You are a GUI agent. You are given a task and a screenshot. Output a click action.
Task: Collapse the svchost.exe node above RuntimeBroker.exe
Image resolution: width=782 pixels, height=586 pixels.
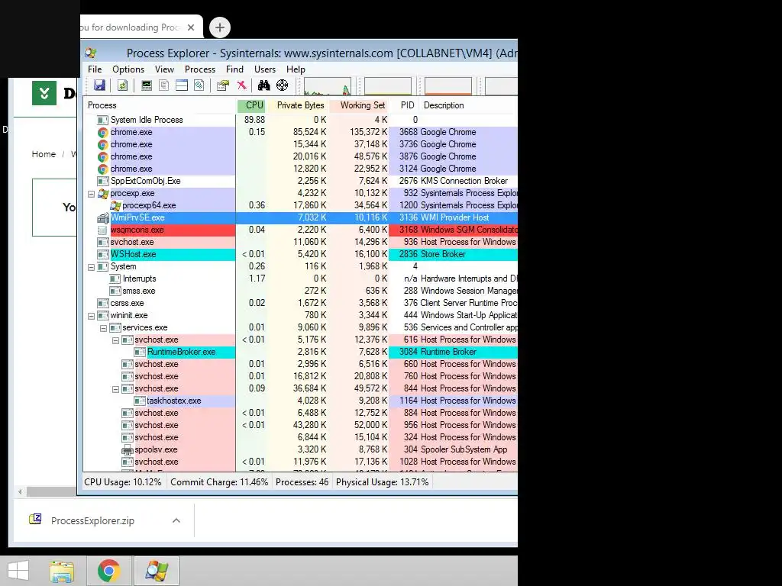pyautogui.click(x=116, y=340)
